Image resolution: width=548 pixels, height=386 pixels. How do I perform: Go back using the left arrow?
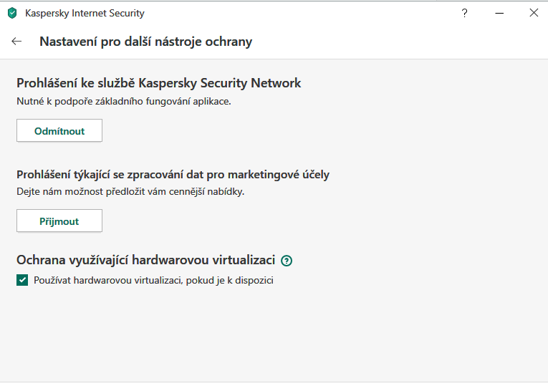coord(17,42)
